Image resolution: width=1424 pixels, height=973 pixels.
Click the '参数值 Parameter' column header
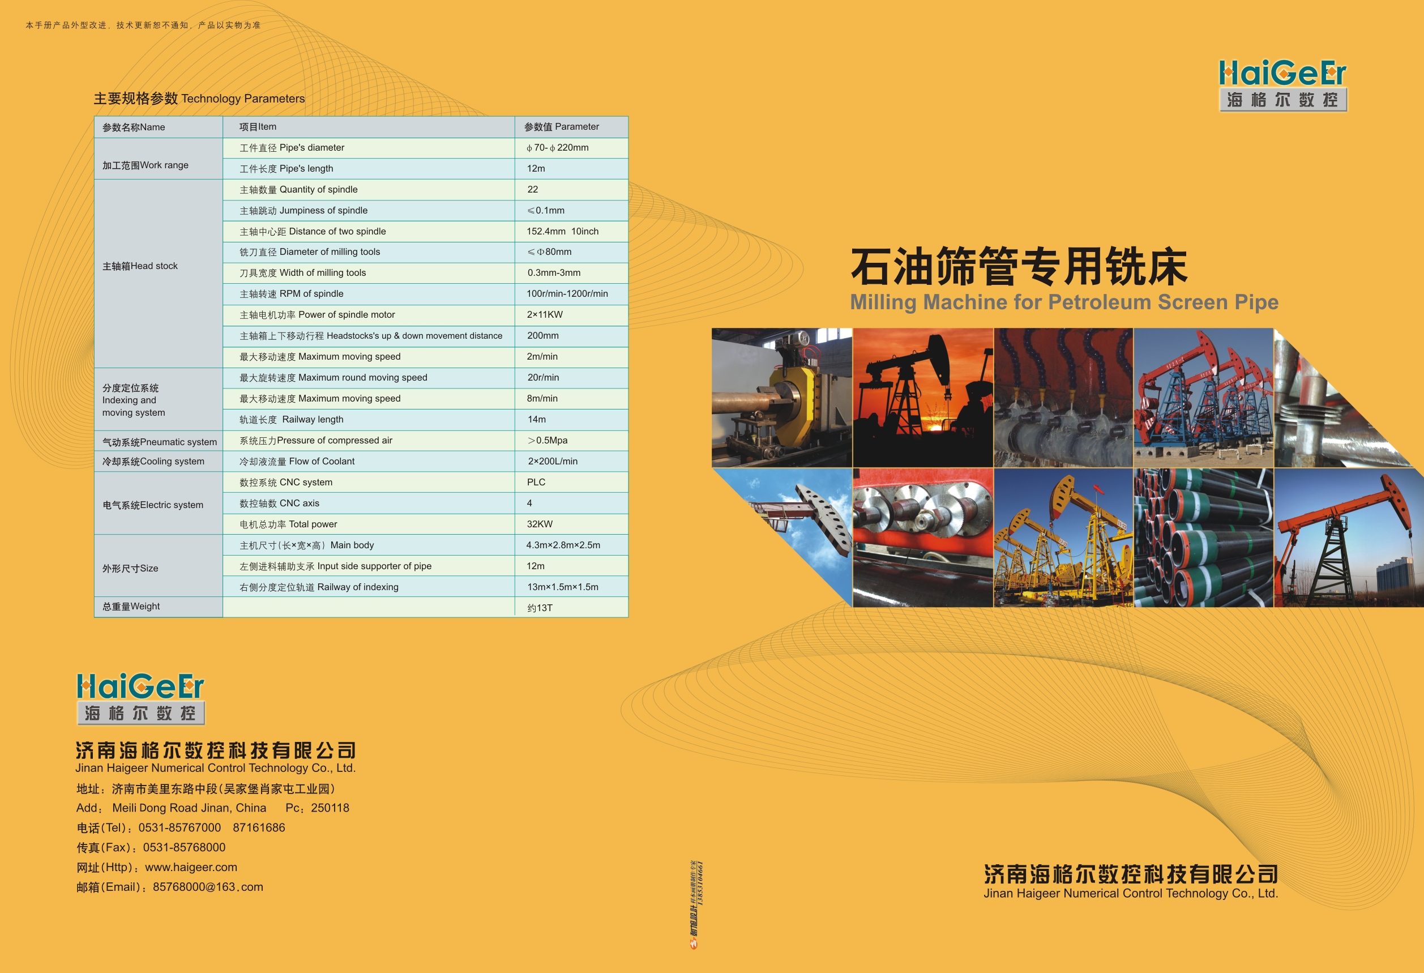572,127
